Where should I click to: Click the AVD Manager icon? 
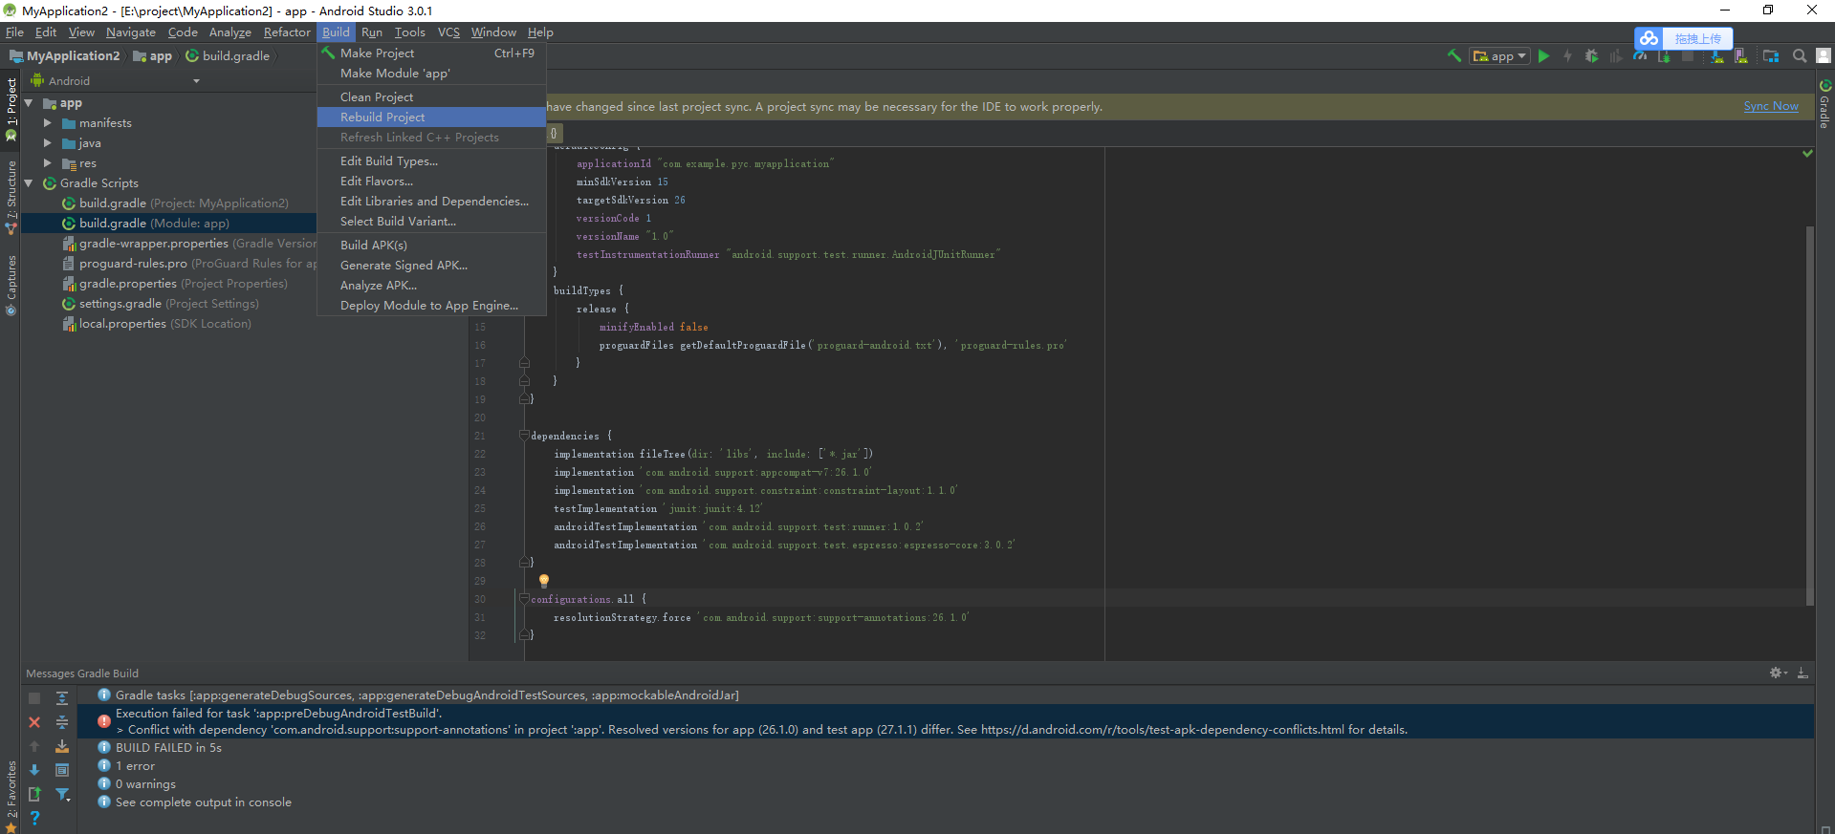(1741, 56)
